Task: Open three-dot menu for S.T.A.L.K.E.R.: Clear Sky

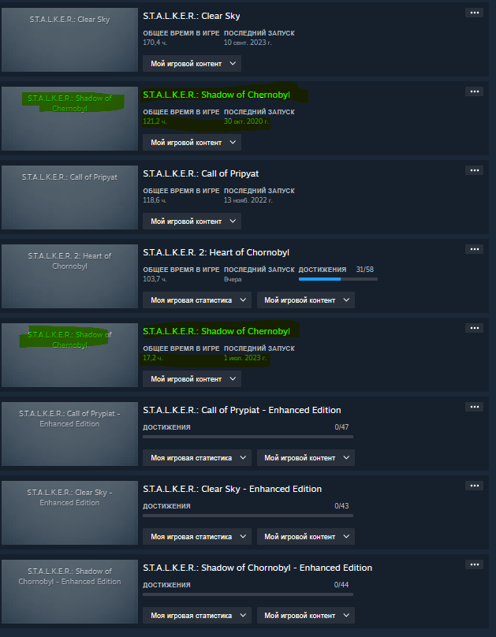Action: (474, 13)
